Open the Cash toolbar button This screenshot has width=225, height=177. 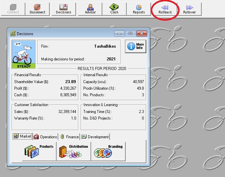pos(114,9)
